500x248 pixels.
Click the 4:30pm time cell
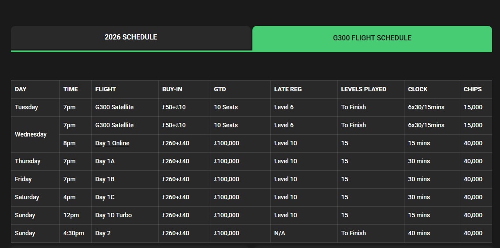(x=74, y=233)
